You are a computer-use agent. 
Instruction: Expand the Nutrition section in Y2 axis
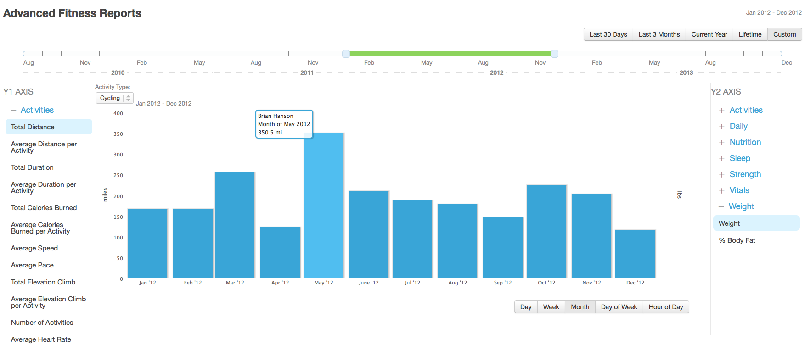tap(721, 143)
